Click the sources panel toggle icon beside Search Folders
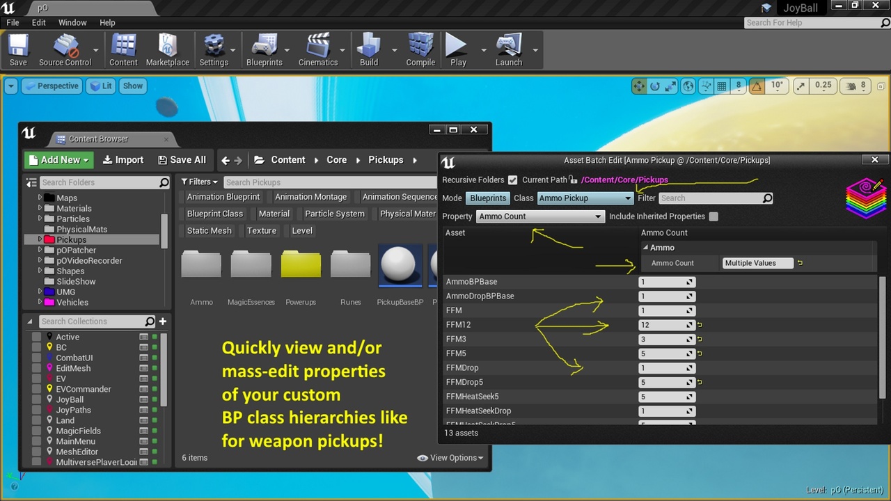This screenshot has height=501, width=891. click(x=31, y=182)
